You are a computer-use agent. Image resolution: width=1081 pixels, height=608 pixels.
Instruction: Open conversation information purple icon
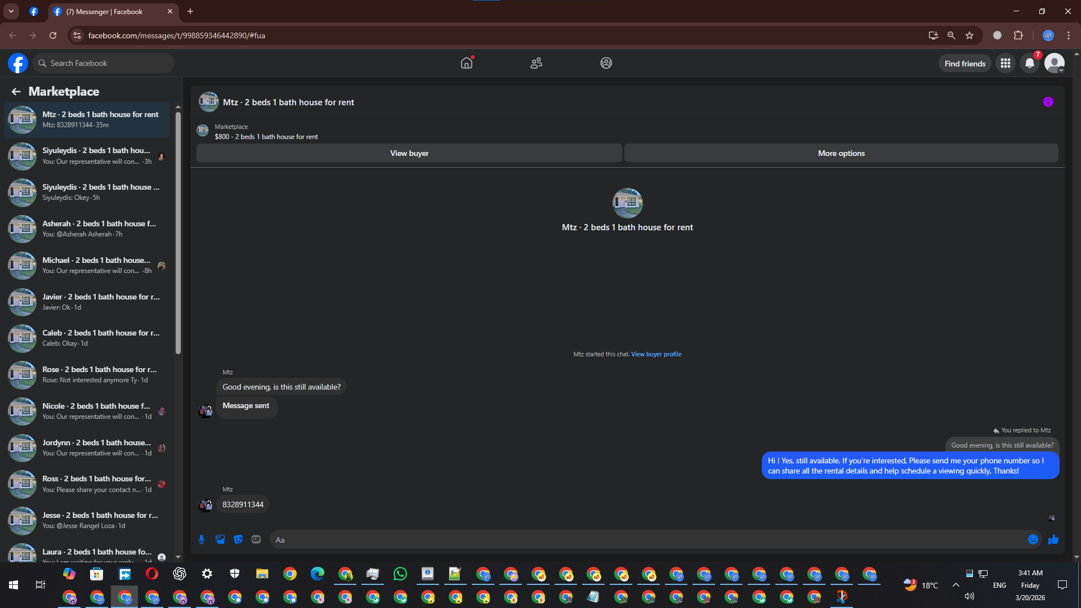pos(1048,102)
